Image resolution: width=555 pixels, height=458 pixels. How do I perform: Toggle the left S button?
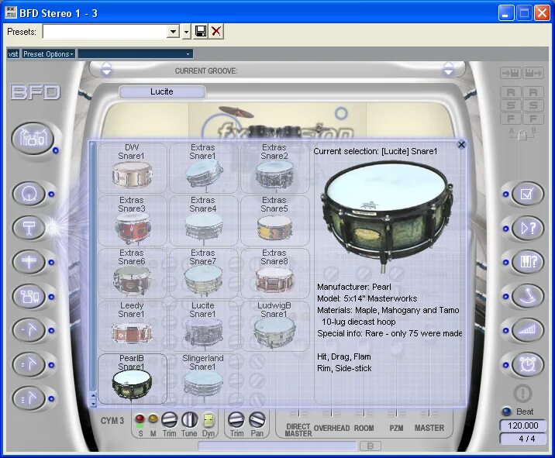coord(511,105)
